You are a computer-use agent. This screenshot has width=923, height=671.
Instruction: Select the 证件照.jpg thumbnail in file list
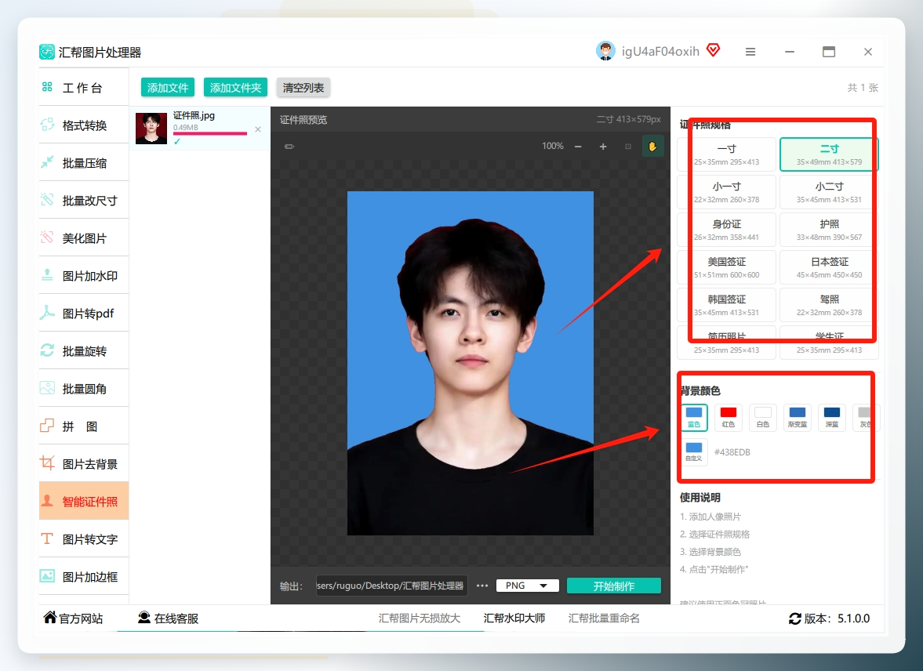pos(151,129)
